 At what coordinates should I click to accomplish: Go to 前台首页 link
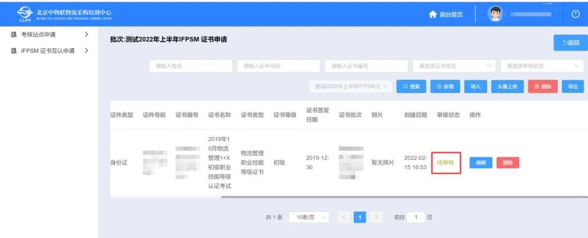tap(451, 14)
